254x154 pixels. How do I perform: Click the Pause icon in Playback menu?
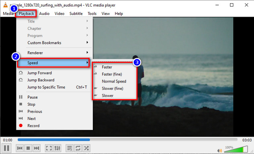pos(21,97)
